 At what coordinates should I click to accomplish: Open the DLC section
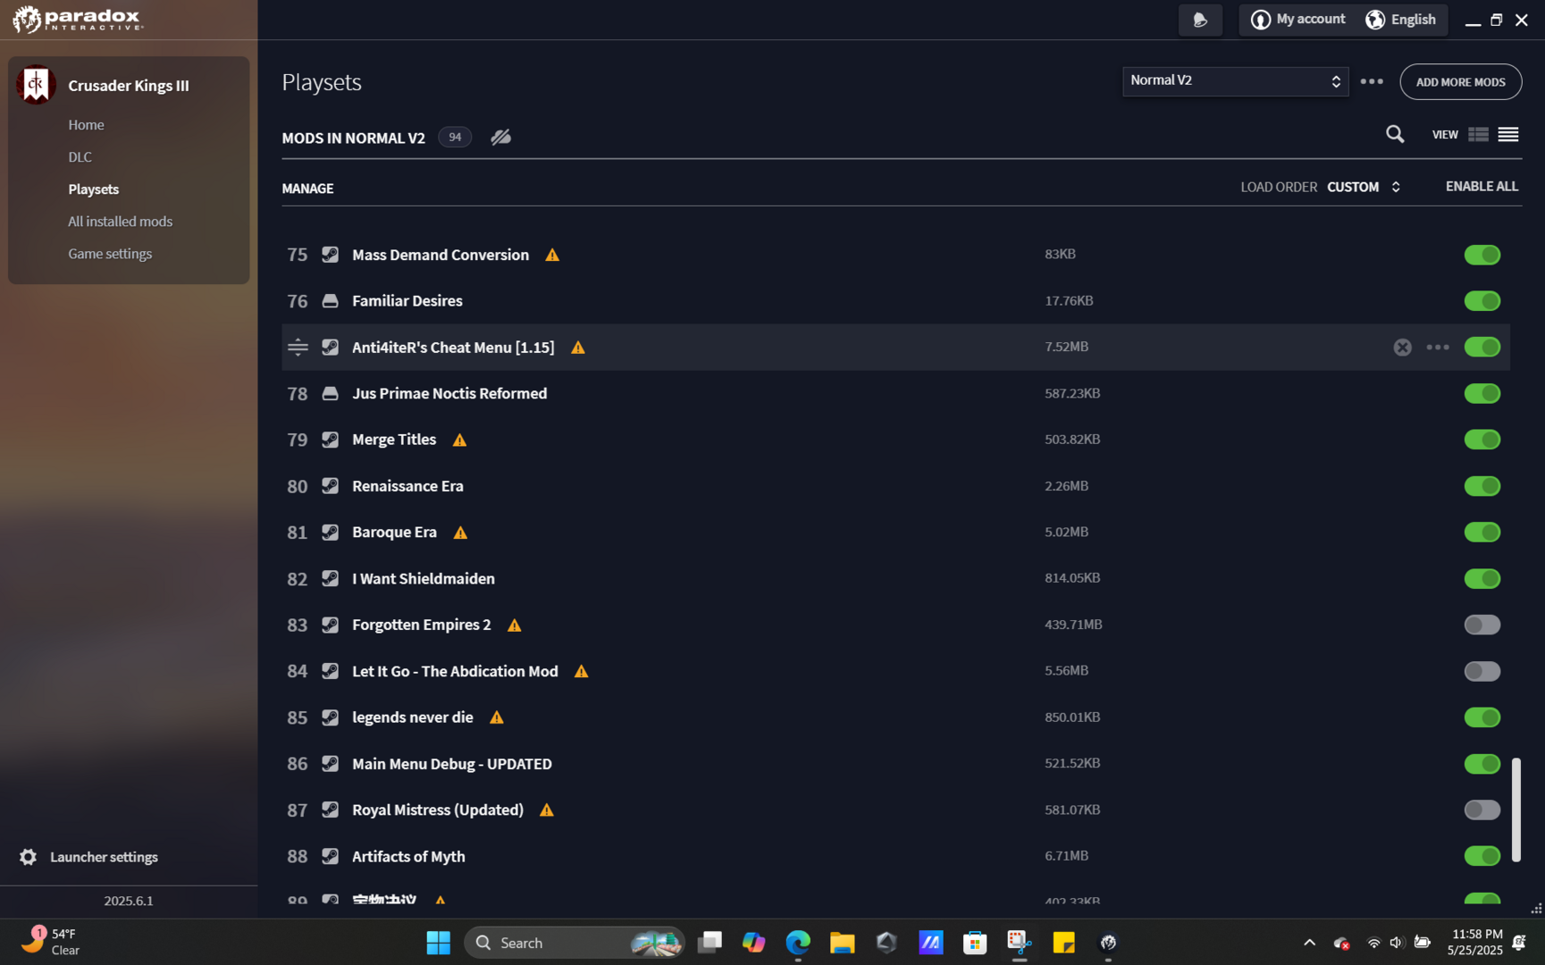pyautogui.click(x=80, y=157)
